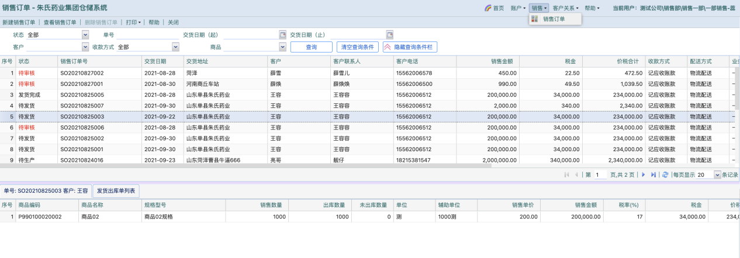Click the first page navigation icon
Image resolution: width=740 pixels, height=258 pixels.
click(x=566, y=175)
